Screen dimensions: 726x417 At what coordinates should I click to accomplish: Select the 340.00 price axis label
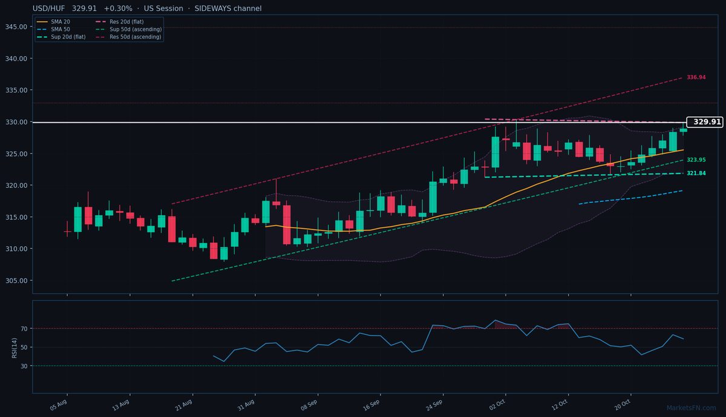[x=16, y=59]
